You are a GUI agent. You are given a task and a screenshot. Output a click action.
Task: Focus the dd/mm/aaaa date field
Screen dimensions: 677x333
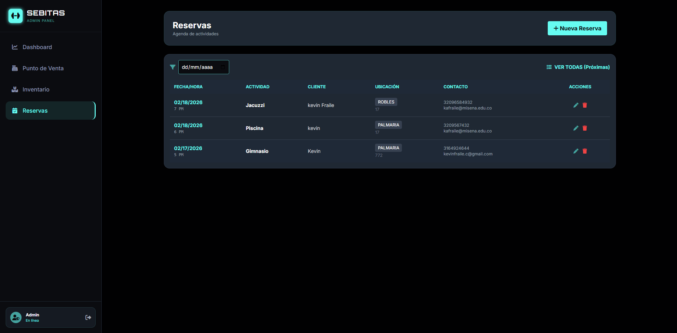[x=198, y=67]
